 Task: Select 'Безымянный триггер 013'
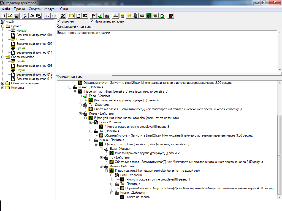(x=34, y=79)
